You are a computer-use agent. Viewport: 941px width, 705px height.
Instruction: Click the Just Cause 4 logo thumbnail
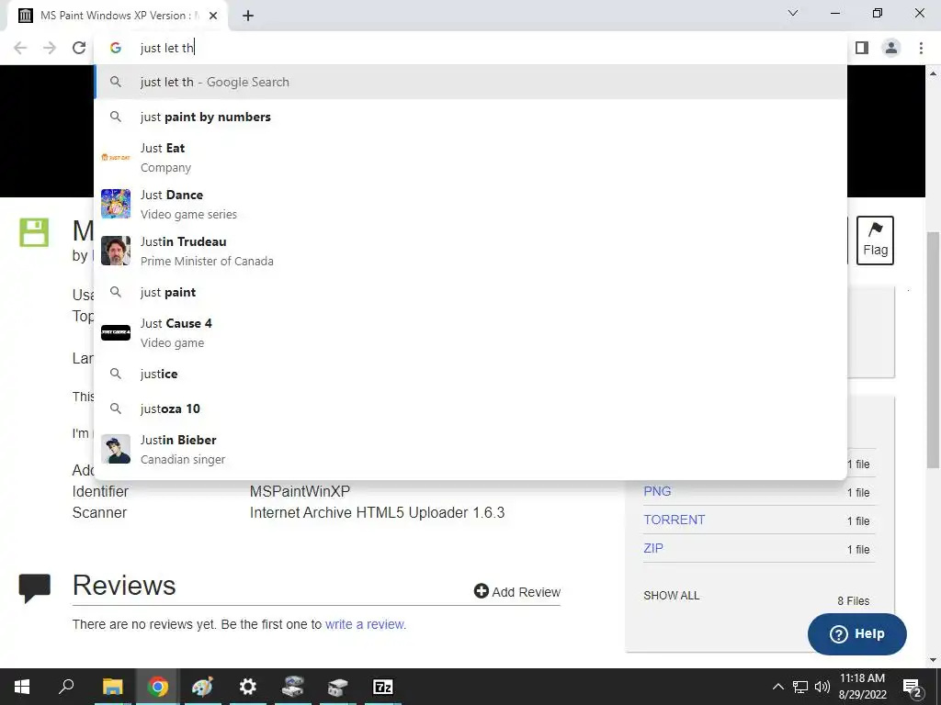click(x=116, y=332)
